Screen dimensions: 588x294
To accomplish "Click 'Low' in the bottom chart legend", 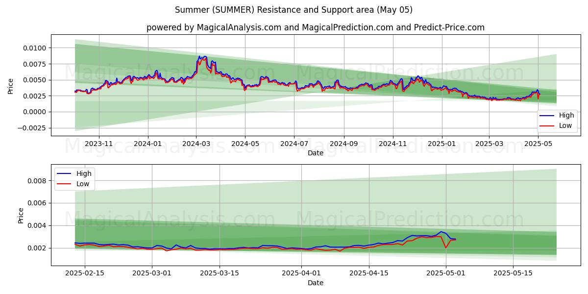I will click(83, 184).
